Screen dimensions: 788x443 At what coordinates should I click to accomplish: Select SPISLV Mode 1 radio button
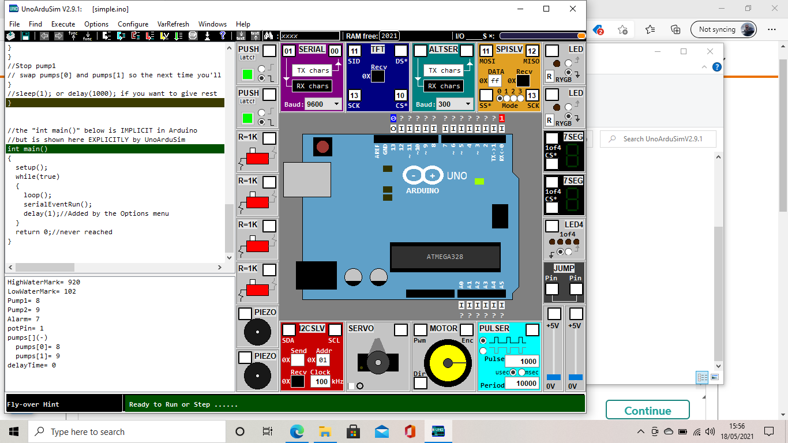coord(508,98)
